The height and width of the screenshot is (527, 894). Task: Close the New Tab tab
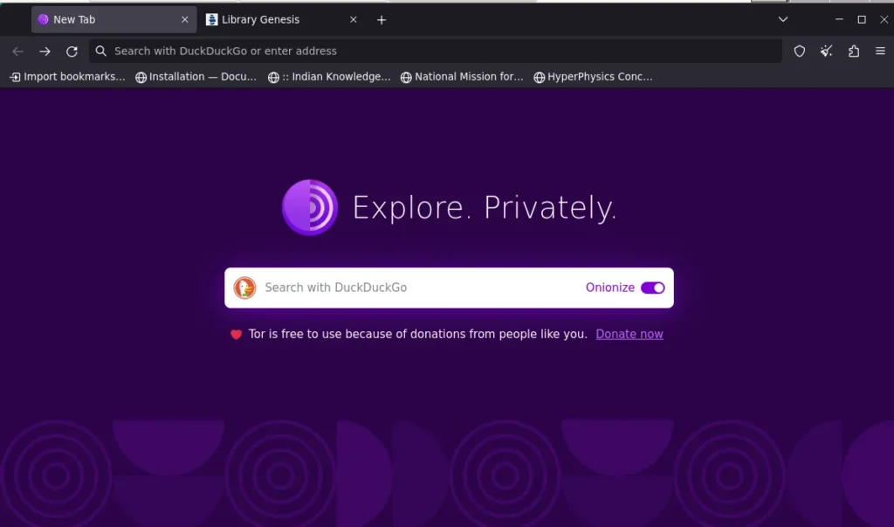[x=185, y=19]
